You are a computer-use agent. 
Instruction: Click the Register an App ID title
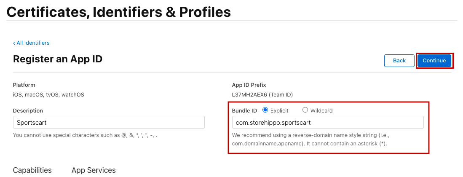(58, 59)
